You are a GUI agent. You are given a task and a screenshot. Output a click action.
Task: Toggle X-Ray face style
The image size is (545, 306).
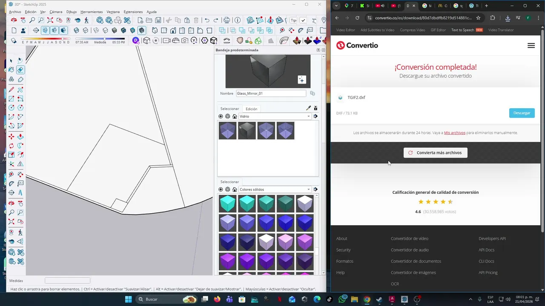(x=76, y=30)
